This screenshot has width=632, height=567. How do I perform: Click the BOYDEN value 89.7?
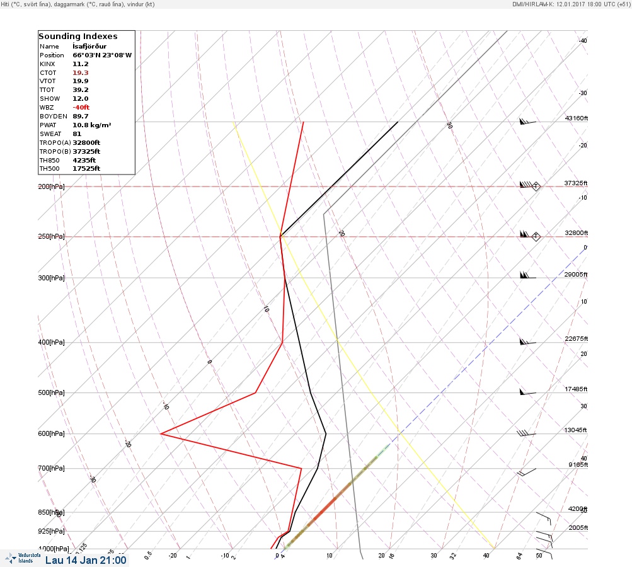coord(81,117)
